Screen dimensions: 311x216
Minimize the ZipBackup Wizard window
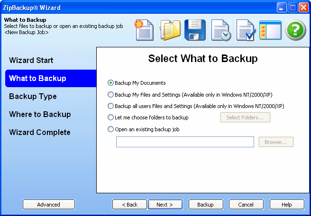coord(282,8)
